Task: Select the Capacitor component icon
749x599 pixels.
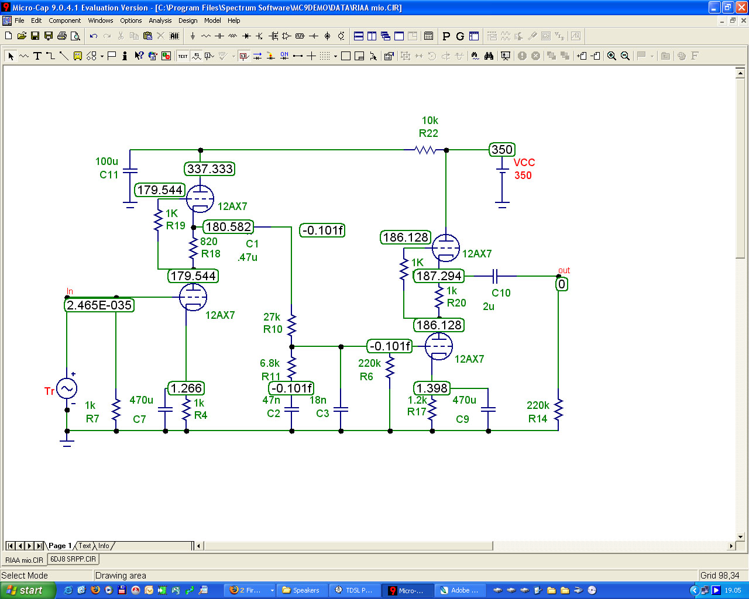Action: click(x=219, y=36)
